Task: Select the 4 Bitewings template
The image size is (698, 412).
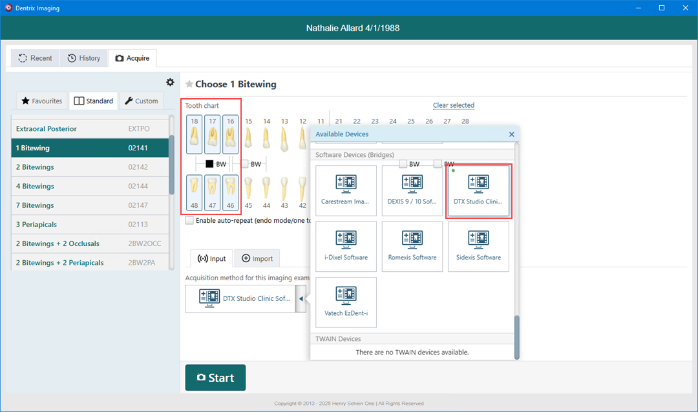Action: click(x=89, y=186)
